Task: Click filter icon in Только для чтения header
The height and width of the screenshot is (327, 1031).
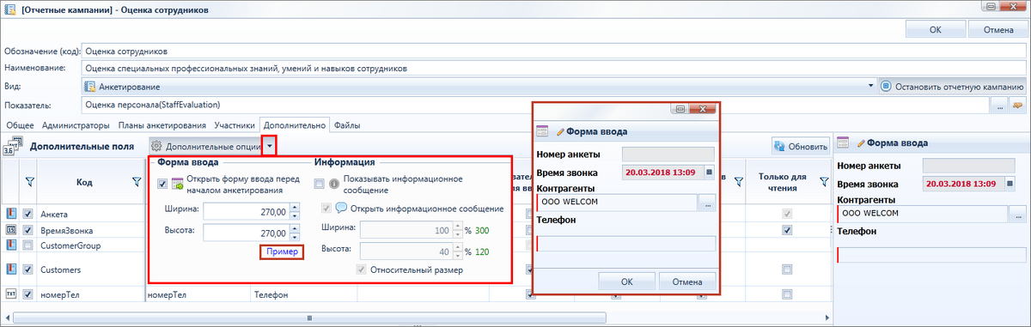Action: 823,181
